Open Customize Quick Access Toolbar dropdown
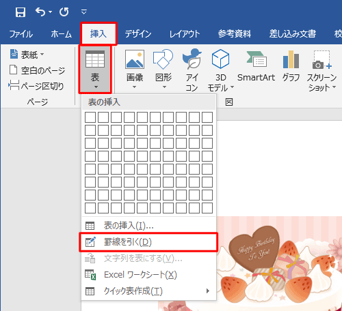Image resolution: width=342 pixels, height=311 pixels. pos(84,12)
